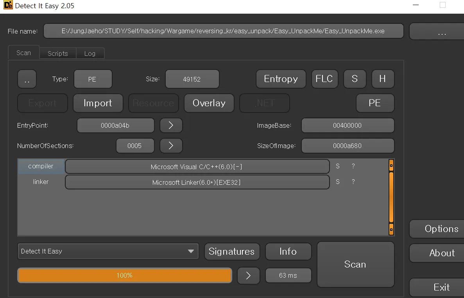Viewport: 464px width, 298px height.
Task: Click the EntryPoint value 0000a04b
Action: point(115,126)
